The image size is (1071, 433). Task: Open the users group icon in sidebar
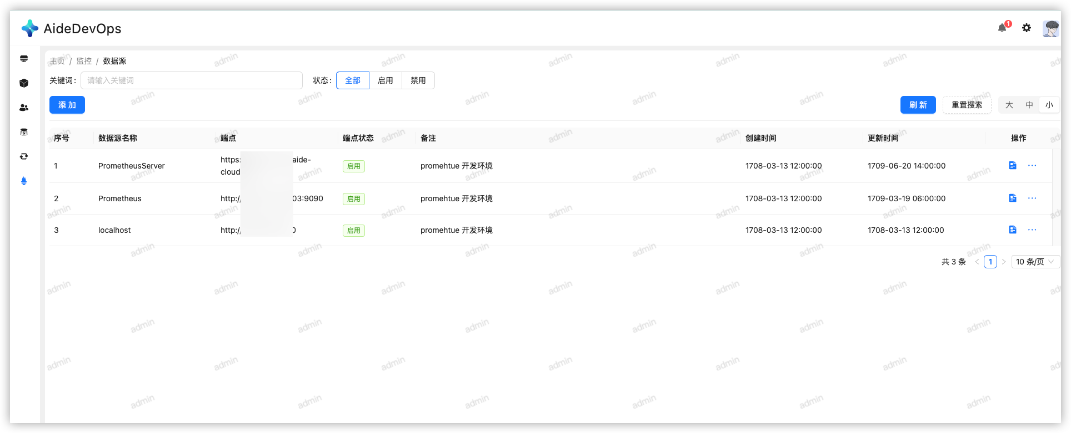[x=24, y=108]
